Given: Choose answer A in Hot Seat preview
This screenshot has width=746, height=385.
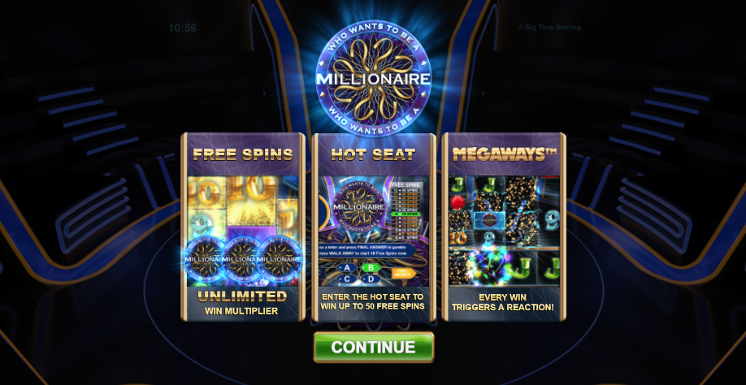Looking at the screenshot, I should [347, 267].
